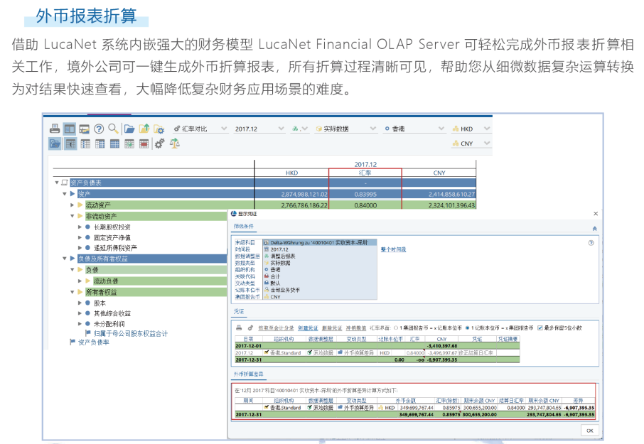Image resolution: width=644 pixels, height=444 pixels.
Task: Click the open folder icon in top toolbar
Action: click(x=129, y=129)
